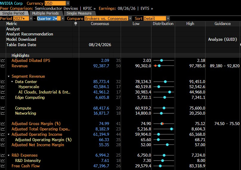Click the lightbulb icon in Metric header
The width and height of the screenshot is (241, 170).
pyautogui.click(x=76, y=24)
